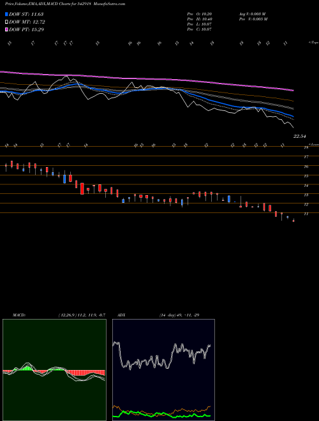The image size is (319, 421).
Task: Open the green MACD histogram chart panel
Action: click(54, 370)
